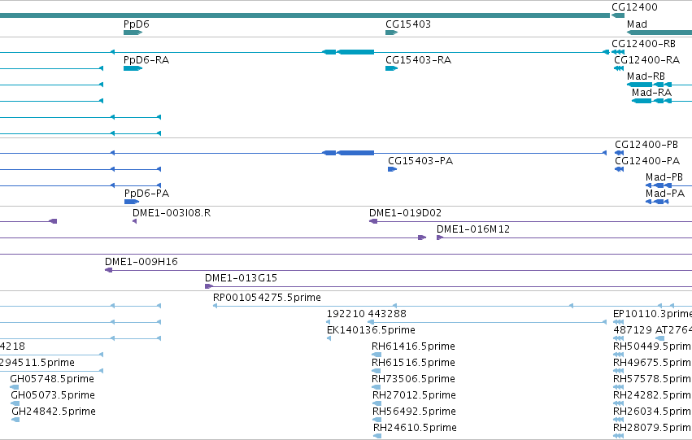Click the DME1-003I08.R clone label

point(172,213)
